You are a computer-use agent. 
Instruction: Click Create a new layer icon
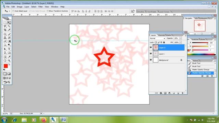click(x=178, y=93)
